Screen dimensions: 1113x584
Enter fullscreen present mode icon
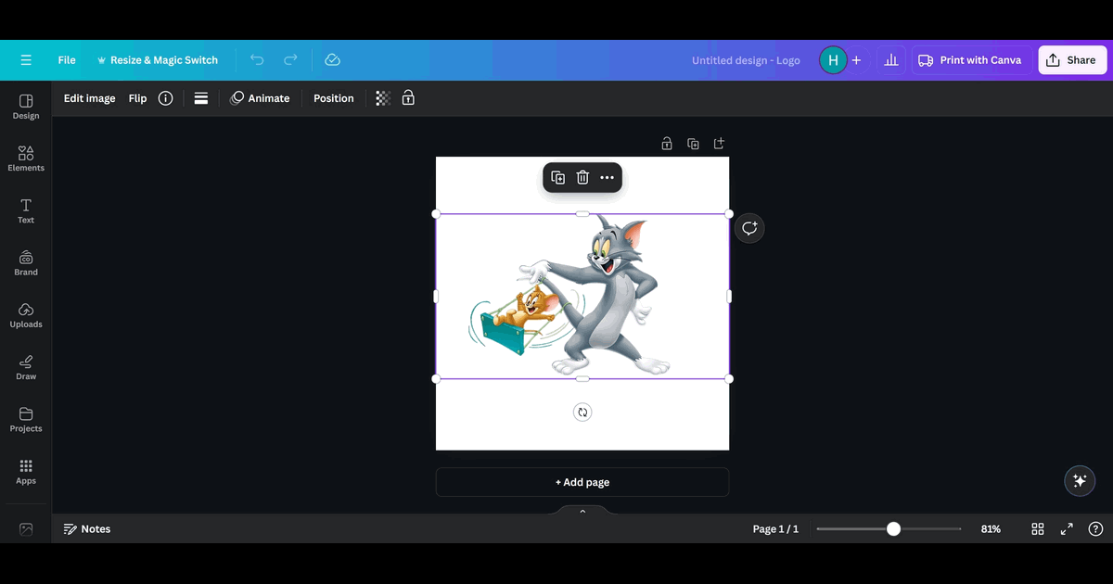pos(1067,529)
